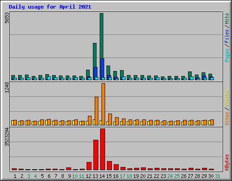Click the green Hits legend label
The image size is (232, 181).
click(227, 19)
